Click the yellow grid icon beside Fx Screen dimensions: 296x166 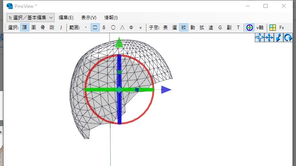272,28
